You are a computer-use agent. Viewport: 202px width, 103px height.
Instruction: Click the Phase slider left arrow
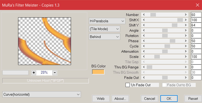144,41
